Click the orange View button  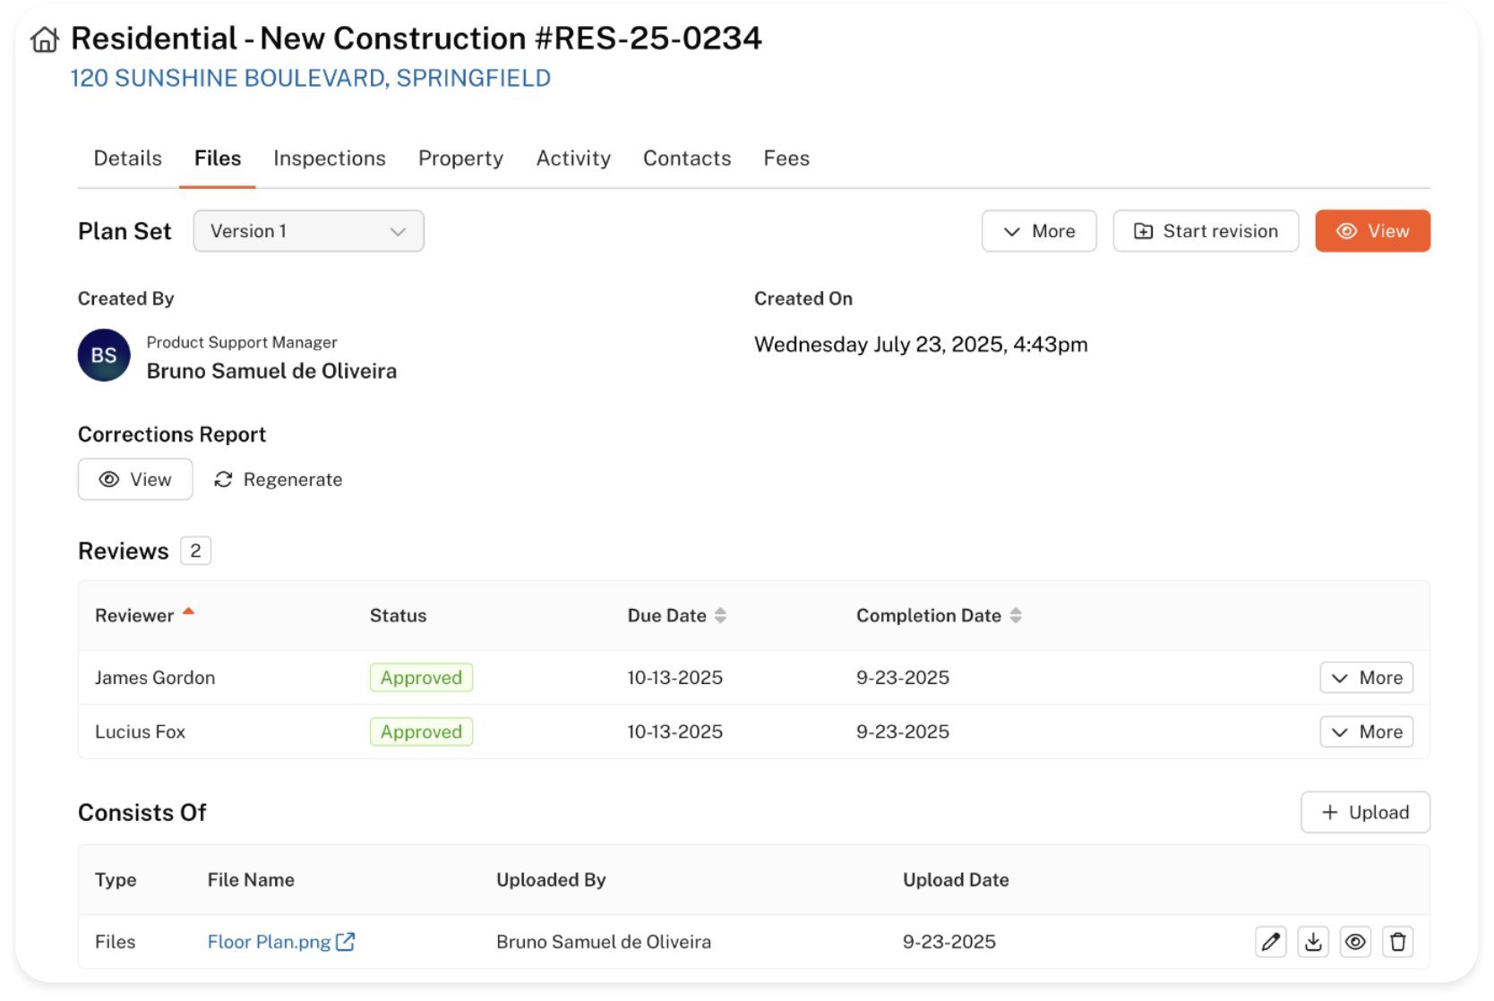point(1371,231)
